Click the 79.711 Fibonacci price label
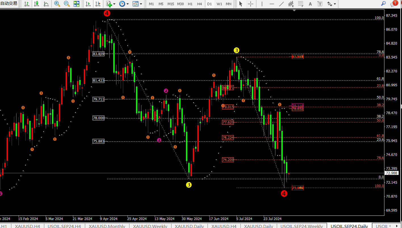 coord(99,99)
